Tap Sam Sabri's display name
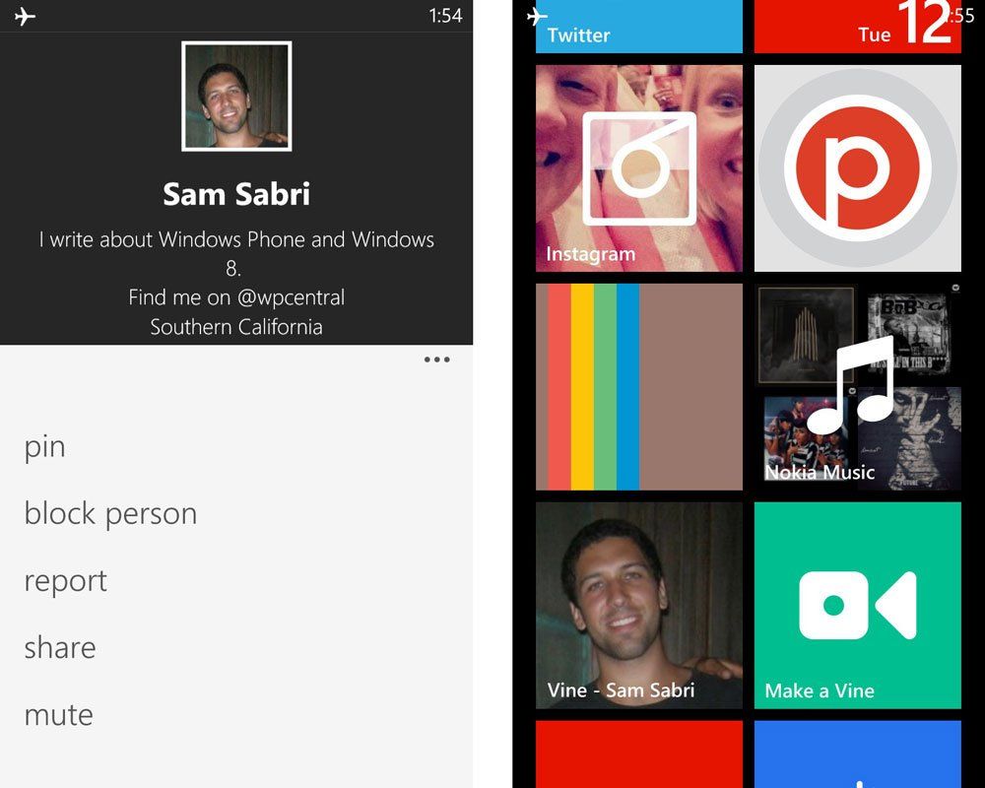 point(236,194)
